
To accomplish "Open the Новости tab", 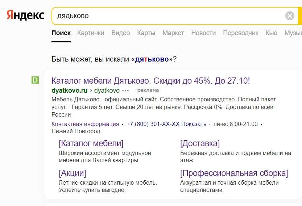I will [x=203, y=33].
